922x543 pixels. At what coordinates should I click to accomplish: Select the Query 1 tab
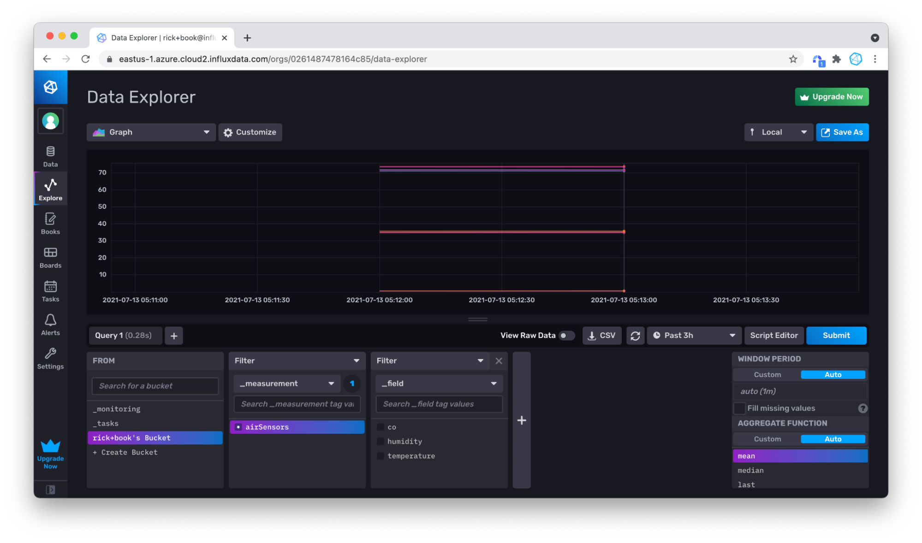click(x=125, y=336)
